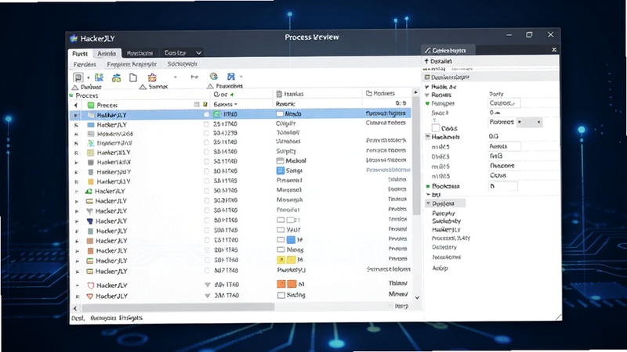627x352 pixels.
Task: Click the grey grid icon in the Proces row
Action: (197, 105)
